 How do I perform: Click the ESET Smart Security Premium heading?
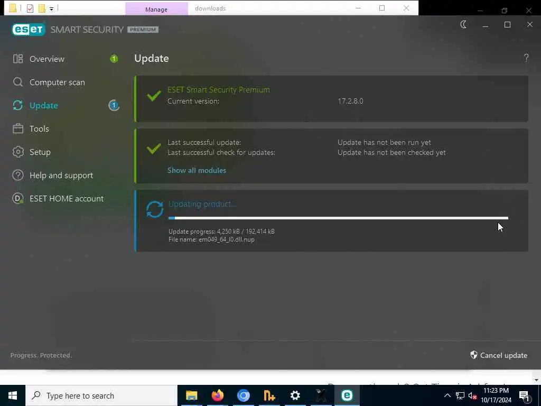[218, 90]
